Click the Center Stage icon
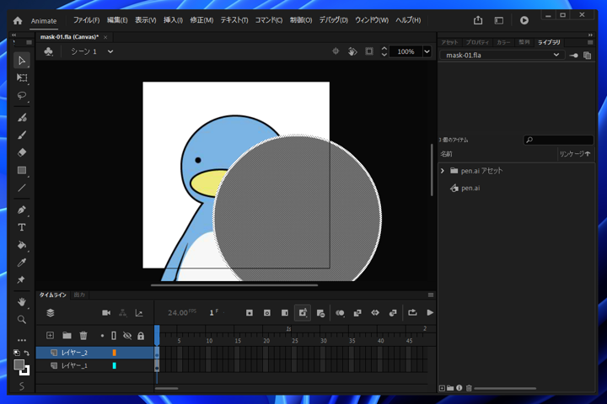This screenshot has width=607, height=404. 336,51
